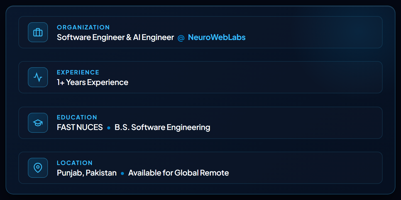Click the text 'Available for Global Remote'

(179, 173)
